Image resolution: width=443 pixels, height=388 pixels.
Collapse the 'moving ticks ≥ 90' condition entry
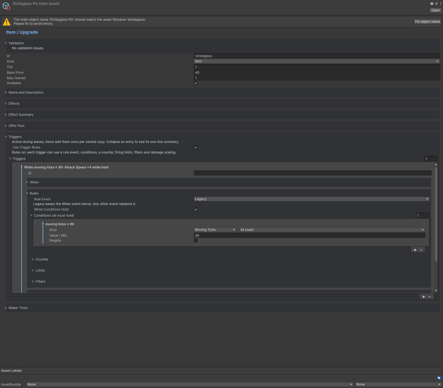[x=43, y=224]
